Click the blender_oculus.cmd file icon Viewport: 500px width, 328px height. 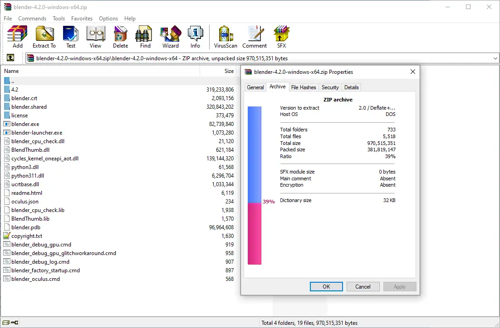click(x=7, y=279)
